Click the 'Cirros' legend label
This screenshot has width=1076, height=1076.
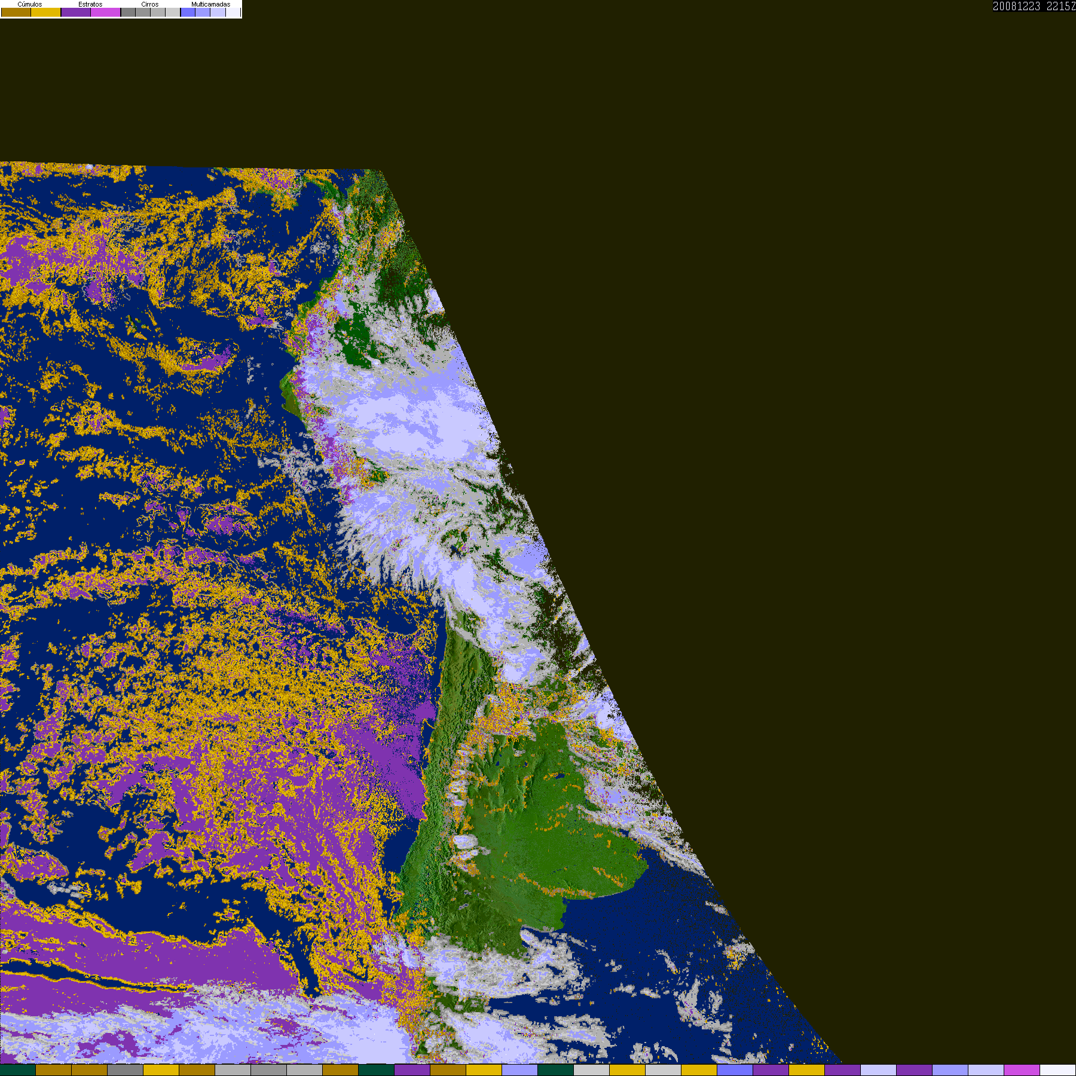pyautogui.click(x=150, y=4)
